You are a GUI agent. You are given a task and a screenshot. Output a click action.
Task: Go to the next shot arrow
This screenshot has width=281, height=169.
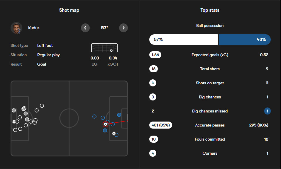(x=123, y=28)
